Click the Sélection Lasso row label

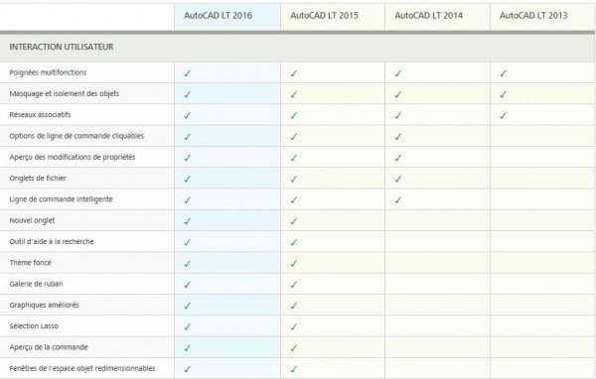coord(34,326)
